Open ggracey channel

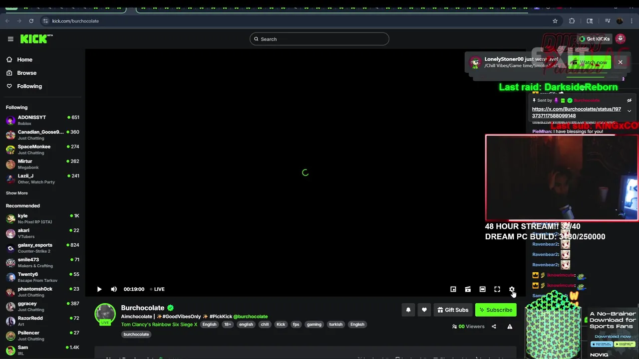click(x=42, y=306)
